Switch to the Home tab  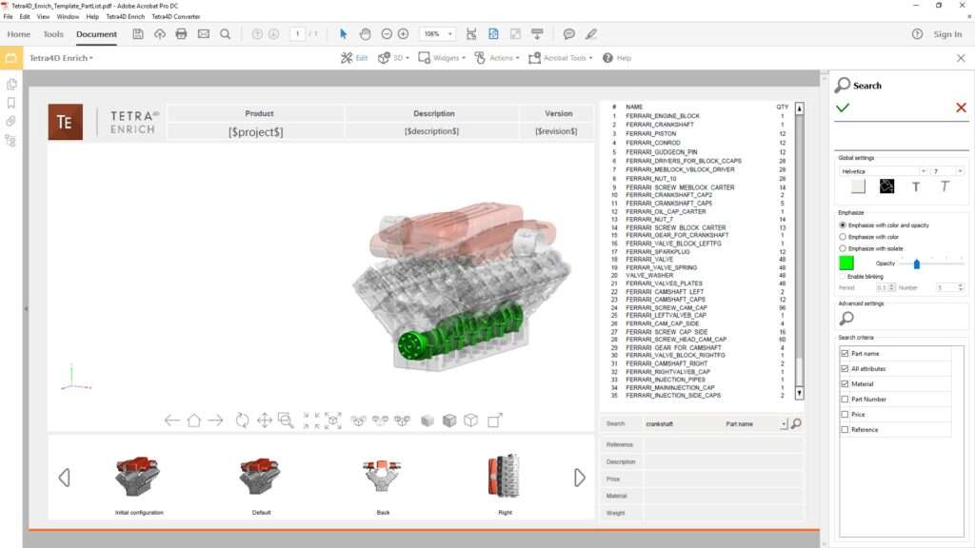tap(19, 34)
